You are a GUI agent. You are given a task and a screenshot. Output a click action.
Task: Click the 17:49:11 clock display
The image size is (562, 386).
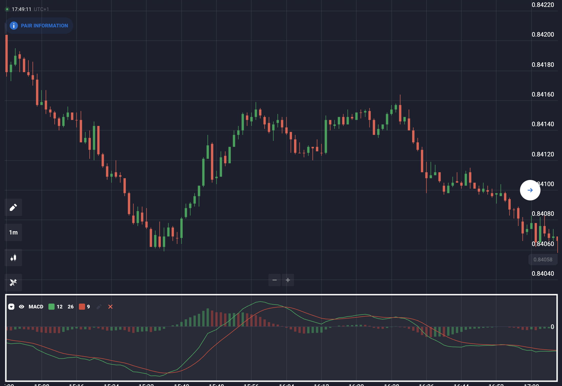[22, 9]
